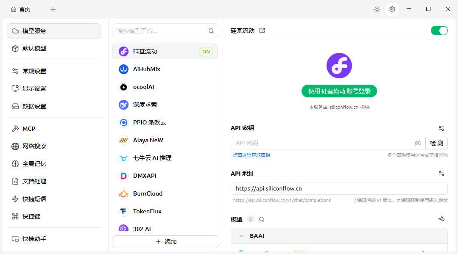Collapse the BAAI model group
458x254 pixels.
tap(241, 236)
